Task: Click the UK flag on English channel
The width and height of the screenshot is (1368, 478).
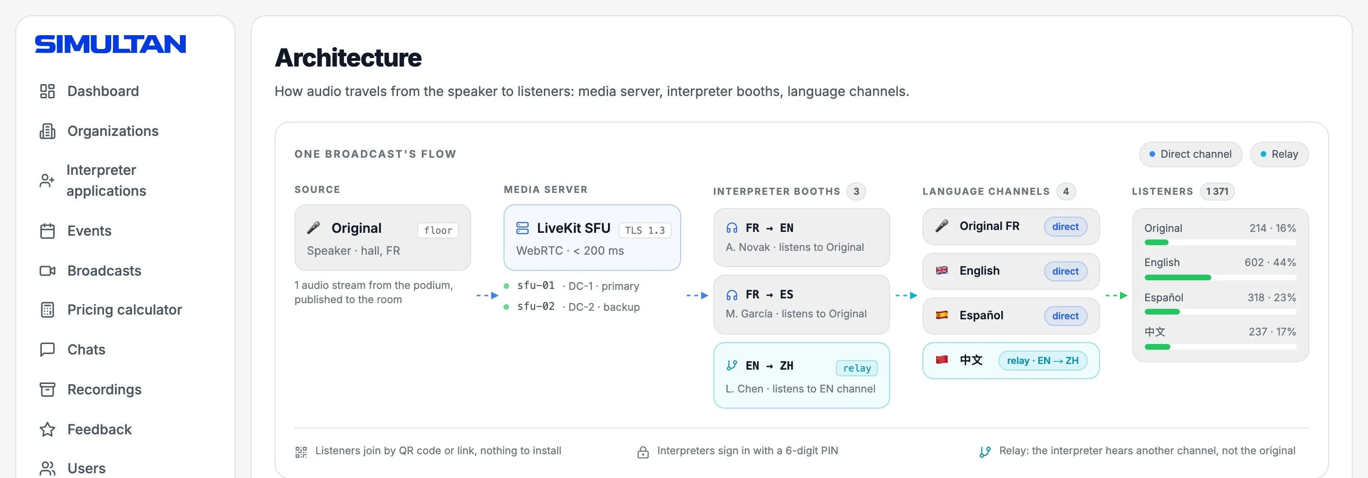Action: click(941, 270)
